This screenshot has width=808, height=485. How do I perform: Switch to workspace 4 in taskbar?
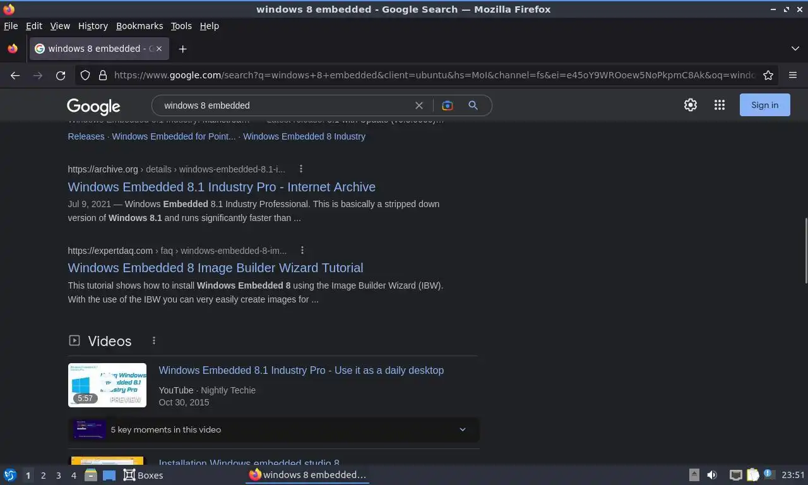(x=74, y=476)
